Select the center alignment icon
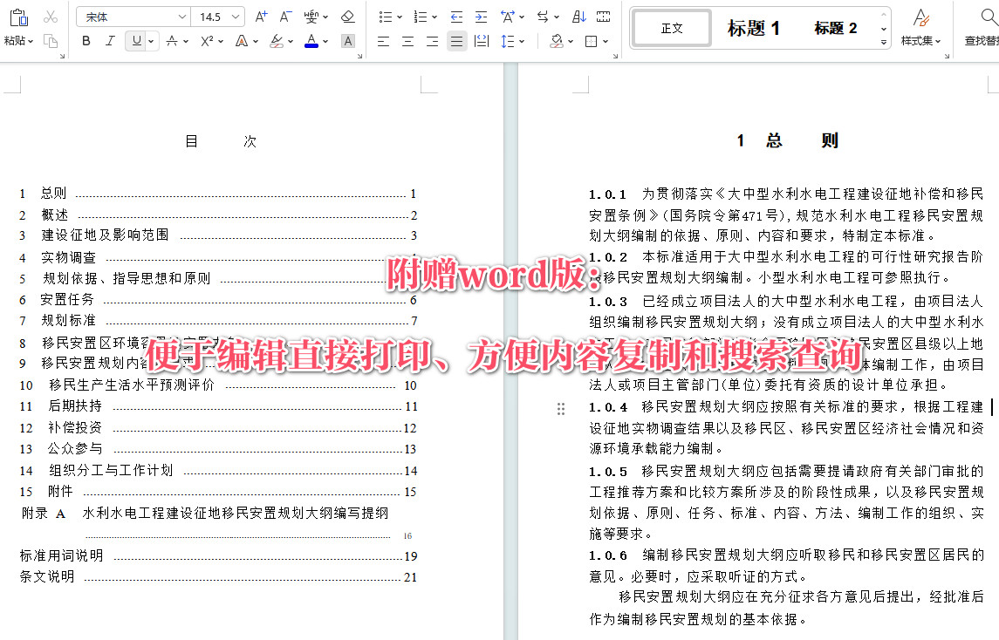Image resolution: width=999 pixels, height=640 pixels. coord(407,40)
